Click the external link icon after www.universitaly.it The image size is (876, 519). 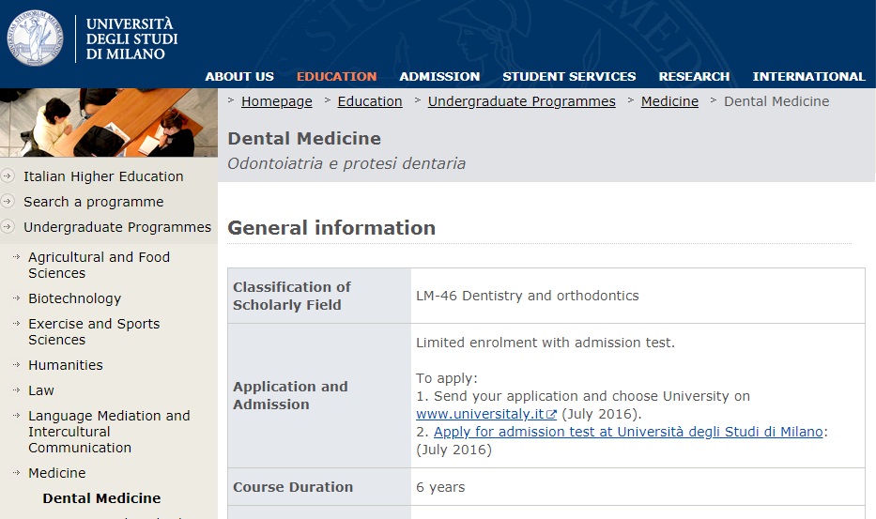[x=551, y=415]
